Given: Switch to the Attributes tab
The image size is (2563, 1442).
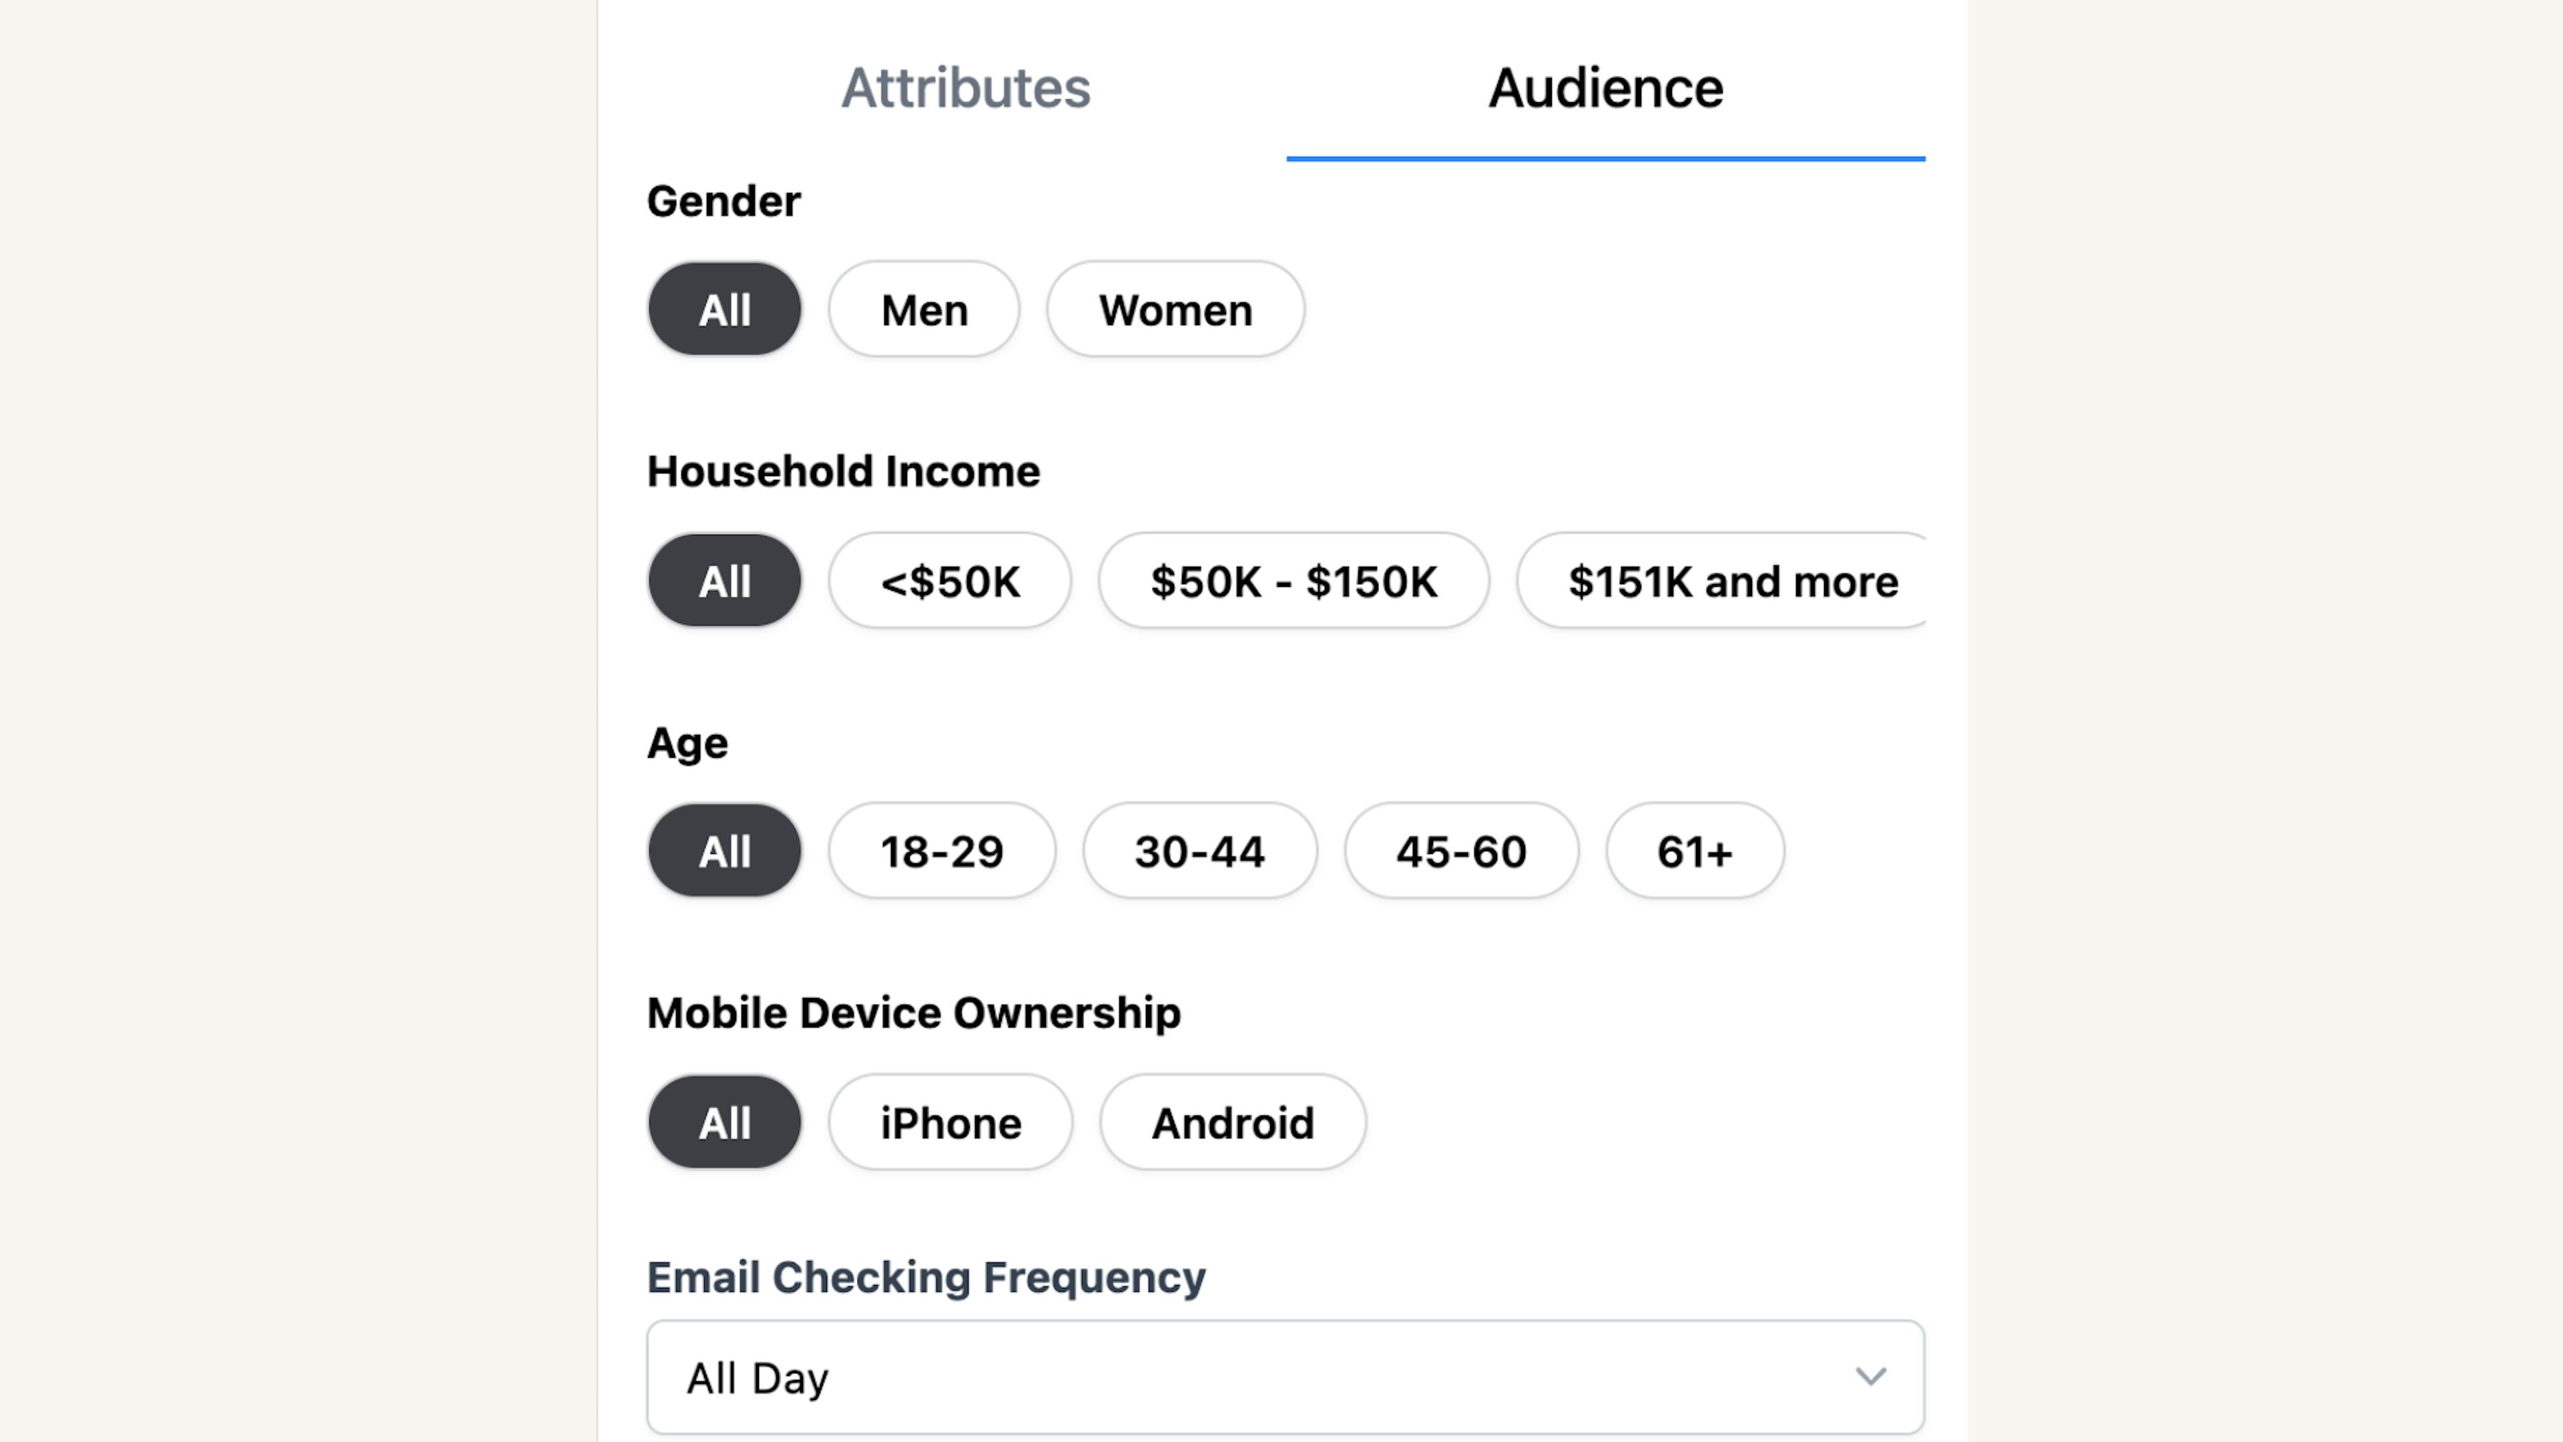Looking at the screenshot, I should pos(964,85).
